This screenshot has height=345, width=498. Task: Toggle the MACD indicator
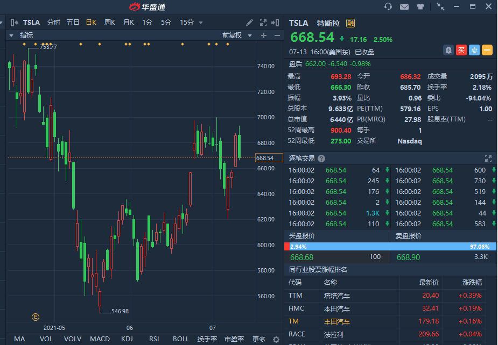pos(100,339)
